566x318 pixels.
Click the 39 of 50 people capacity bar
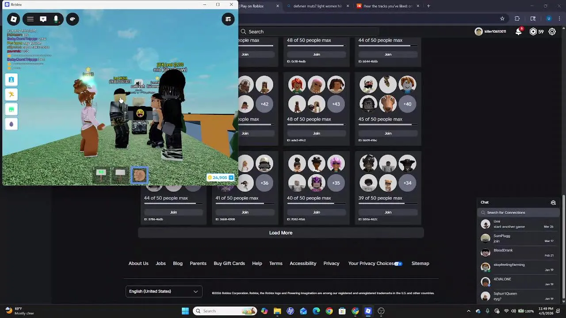(x=388, y=204)
